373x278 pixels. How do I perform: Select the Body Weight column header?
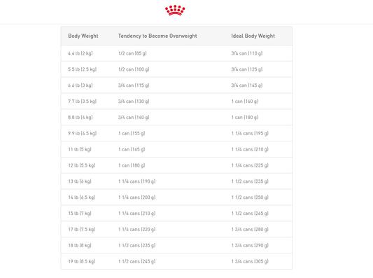83,36
